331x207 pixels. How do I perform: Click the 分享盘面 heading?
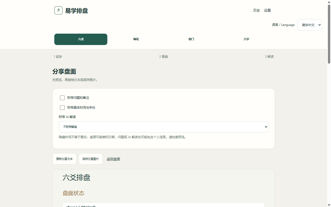[64, 71]
